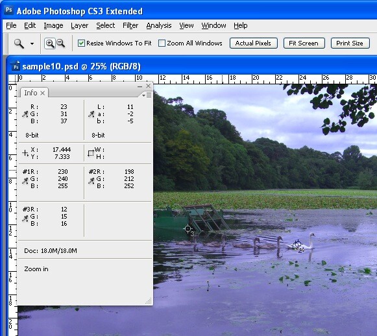Open the Zoom tool preset picker arrow
Image resolution: width=377 pixels, height=336 pixels.
tap(32, 43)
